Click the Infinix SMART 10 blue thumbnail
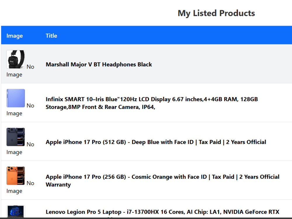Screen dimensions: 292x219 16,98
